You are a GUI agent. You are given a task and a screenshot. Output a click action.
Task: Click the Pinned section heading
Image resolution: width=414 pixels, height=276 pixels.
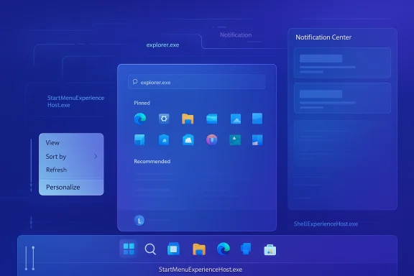coord(142,103)
